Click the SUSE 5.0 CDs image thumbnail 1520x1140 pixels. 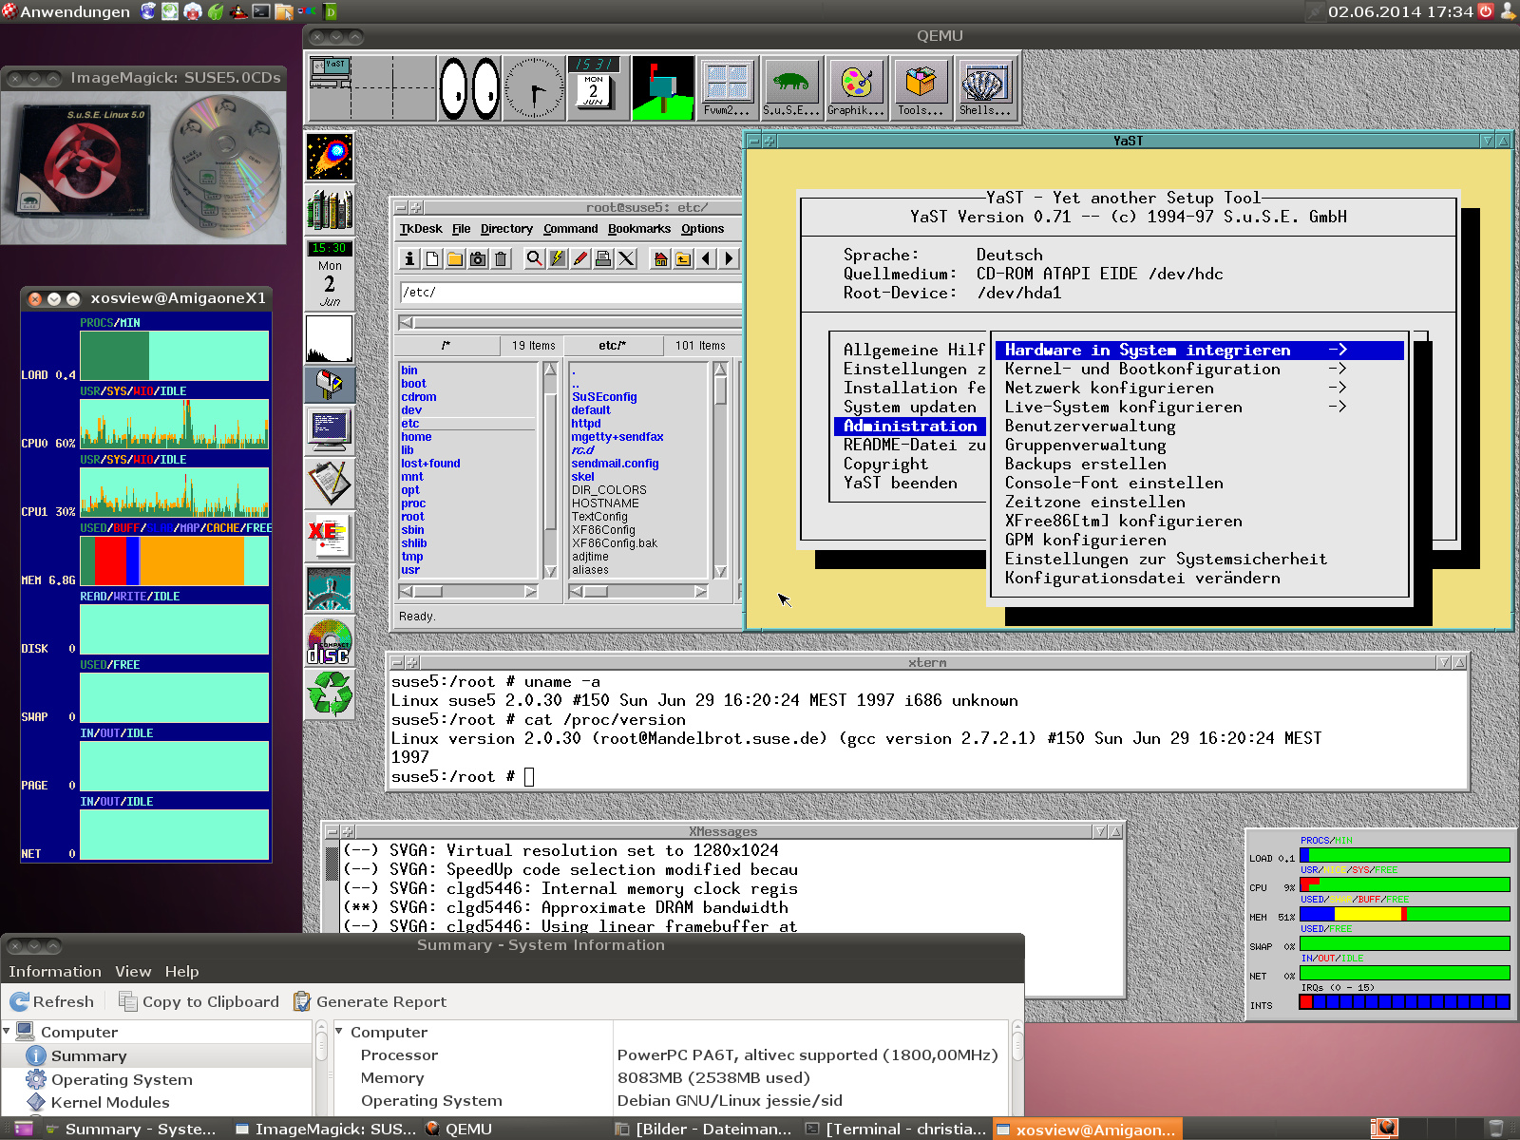tap(143, 167)
